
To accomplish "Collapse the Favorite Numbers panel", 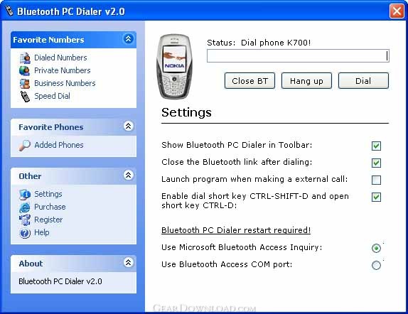I will click(x=128, y=39).
